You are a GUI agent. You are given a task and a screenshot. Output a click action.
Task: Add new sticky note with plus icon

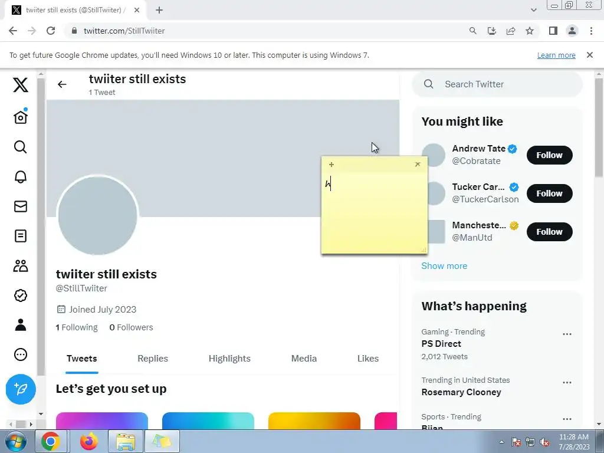(331, 165)
